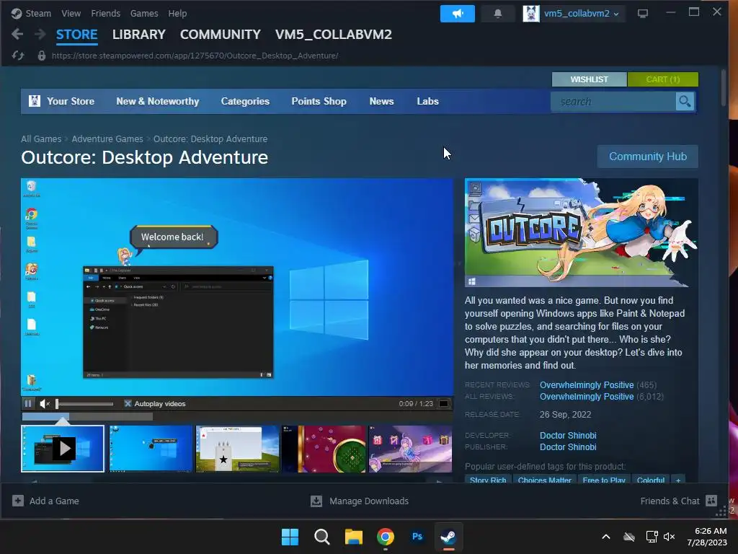Viewport: 738px width, 554px height.
Task: Click the vm5_collabvm2 profile avatar
Action: pyautogui.click(x=531, y=14)
